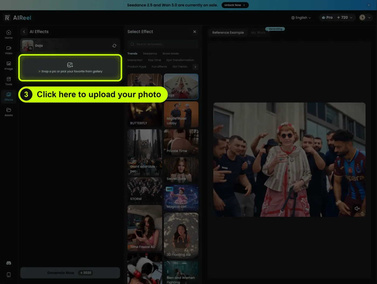
Task: Select the Product Hype category
Action: pos(137,66)
